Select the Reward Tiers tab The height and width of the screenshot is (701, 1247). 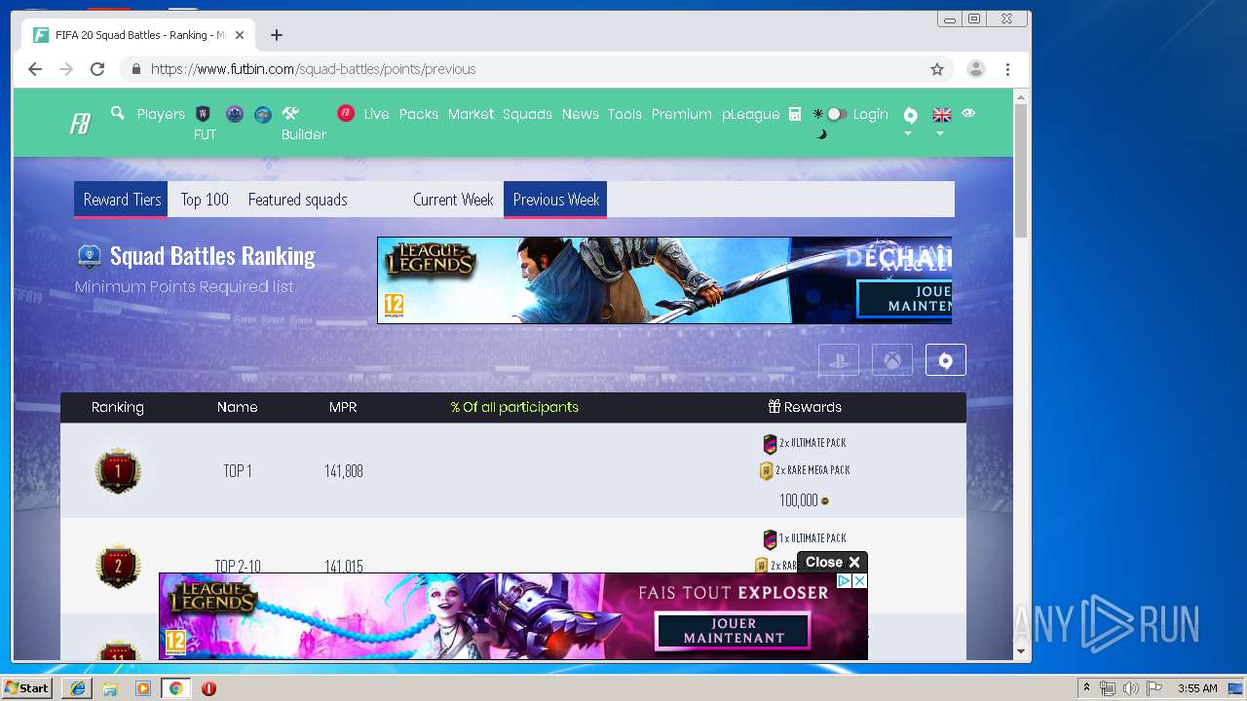[x=122, y=200]
